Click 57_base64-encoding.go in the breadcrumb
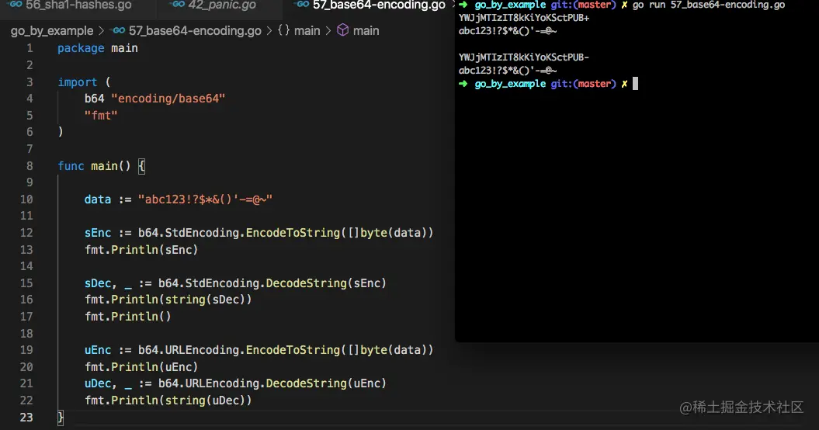819x430 pixels. point(195,31)
